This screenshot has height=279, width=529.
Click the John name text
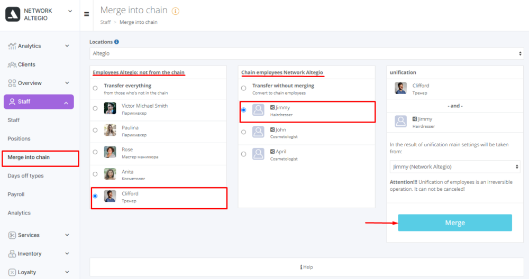pos(281,130)
